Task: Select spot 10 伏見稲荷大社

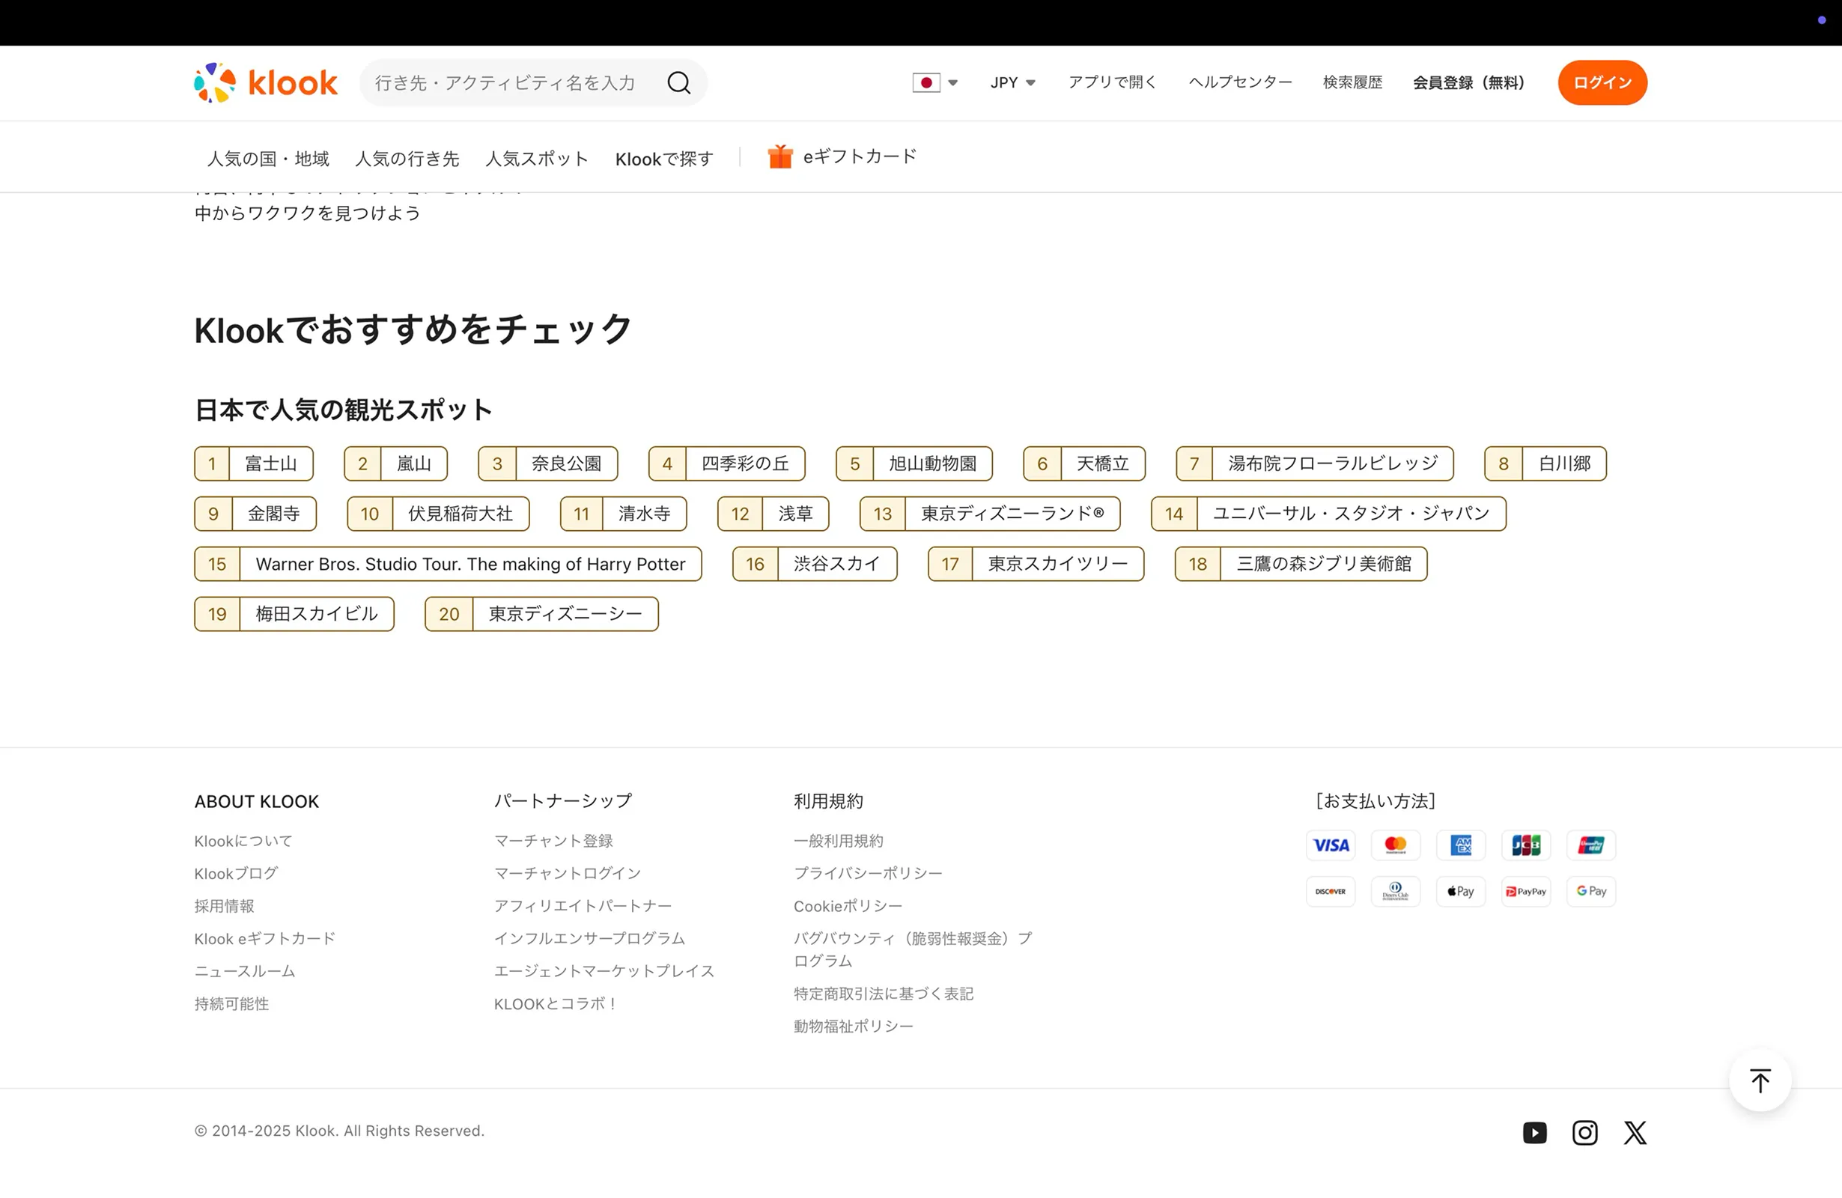Action: point(438,514)
